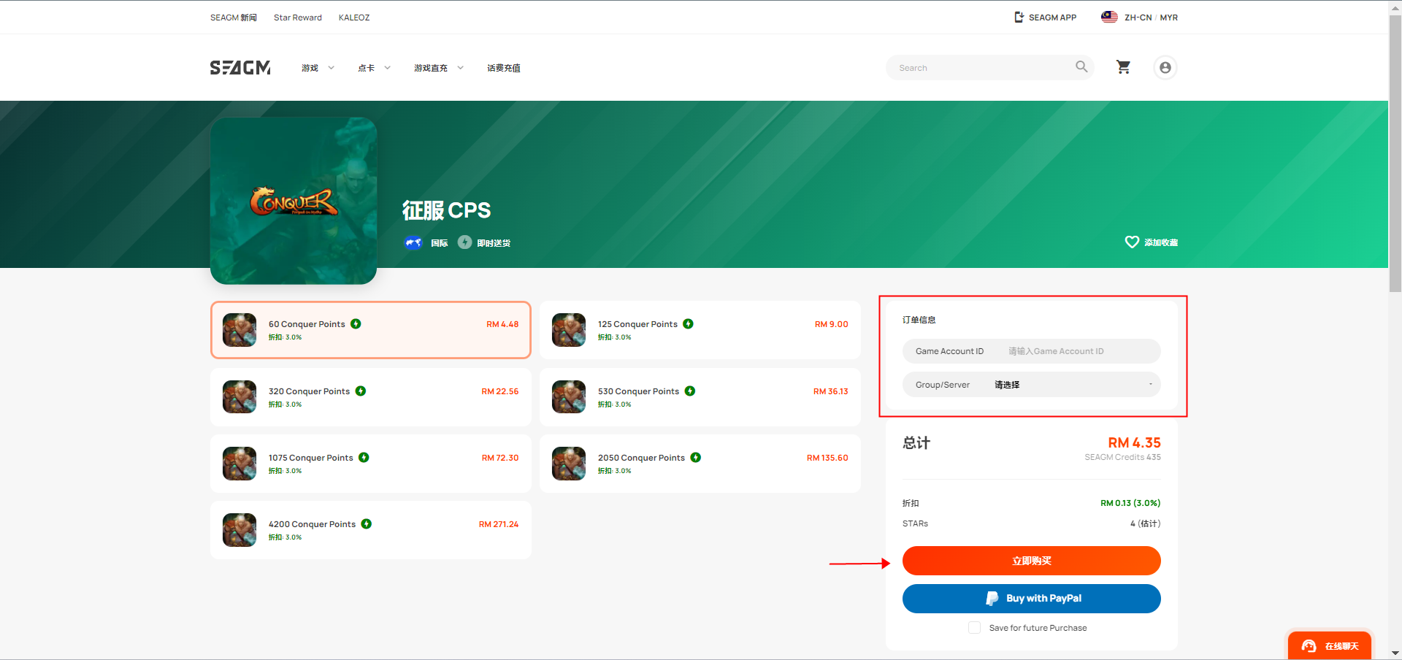1402x660 pixels.
Task: Open the Group/Server dropdown
Action: click(x=1031, y=384)
